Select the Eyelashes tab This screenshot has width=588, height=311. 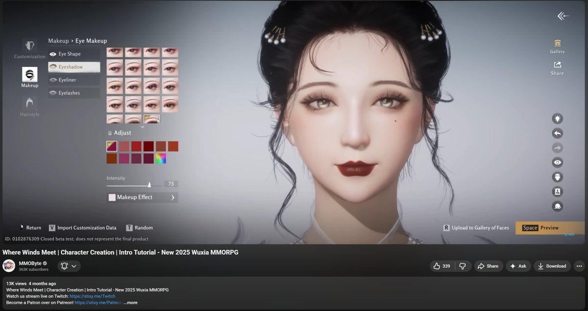tap(74, 93)
